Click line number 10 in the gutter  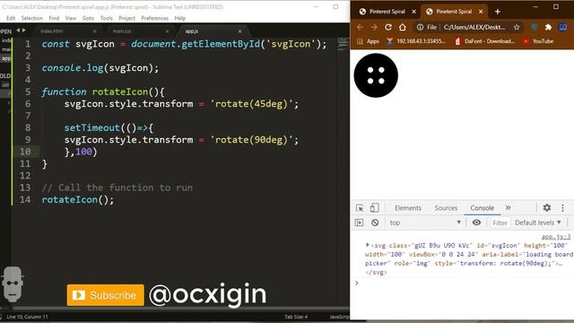point(25,152)
